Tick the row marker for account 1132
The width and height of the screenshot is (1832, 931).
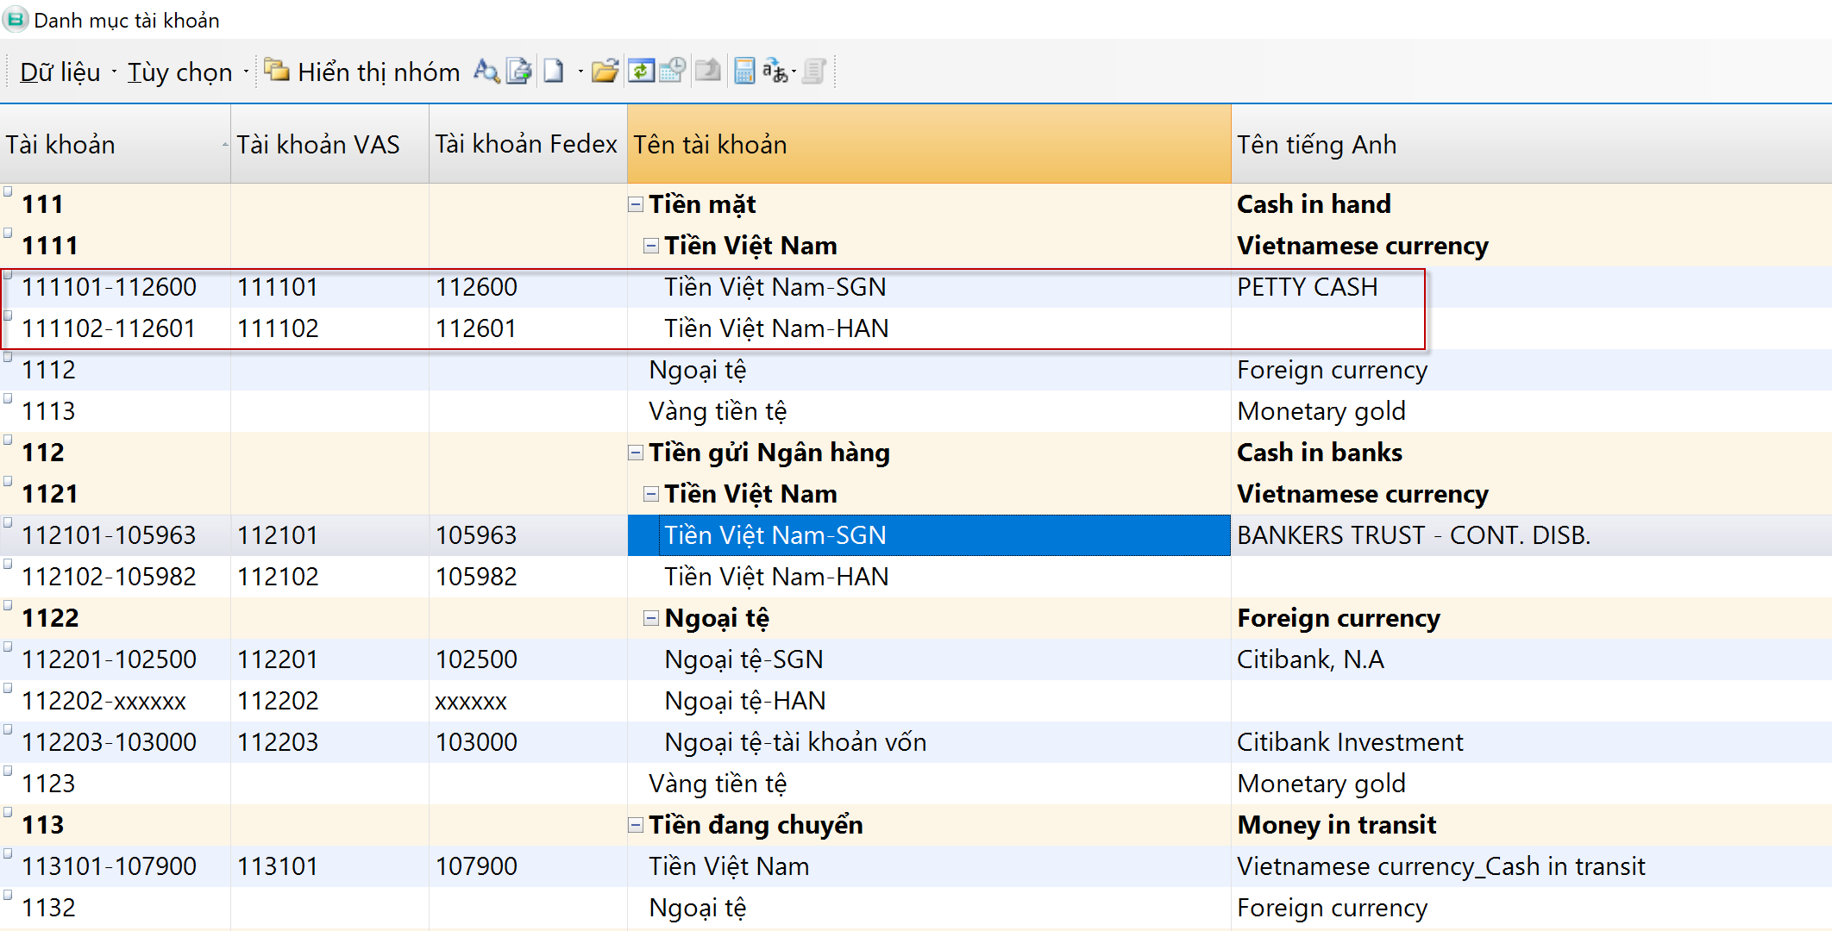[8, 895]
